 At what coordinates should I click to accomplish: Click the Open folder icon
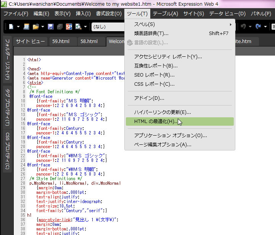[36, 27]
